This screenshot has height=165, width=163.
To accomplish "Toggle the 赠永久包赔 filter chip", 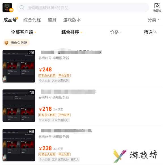I will coord(16,43).
